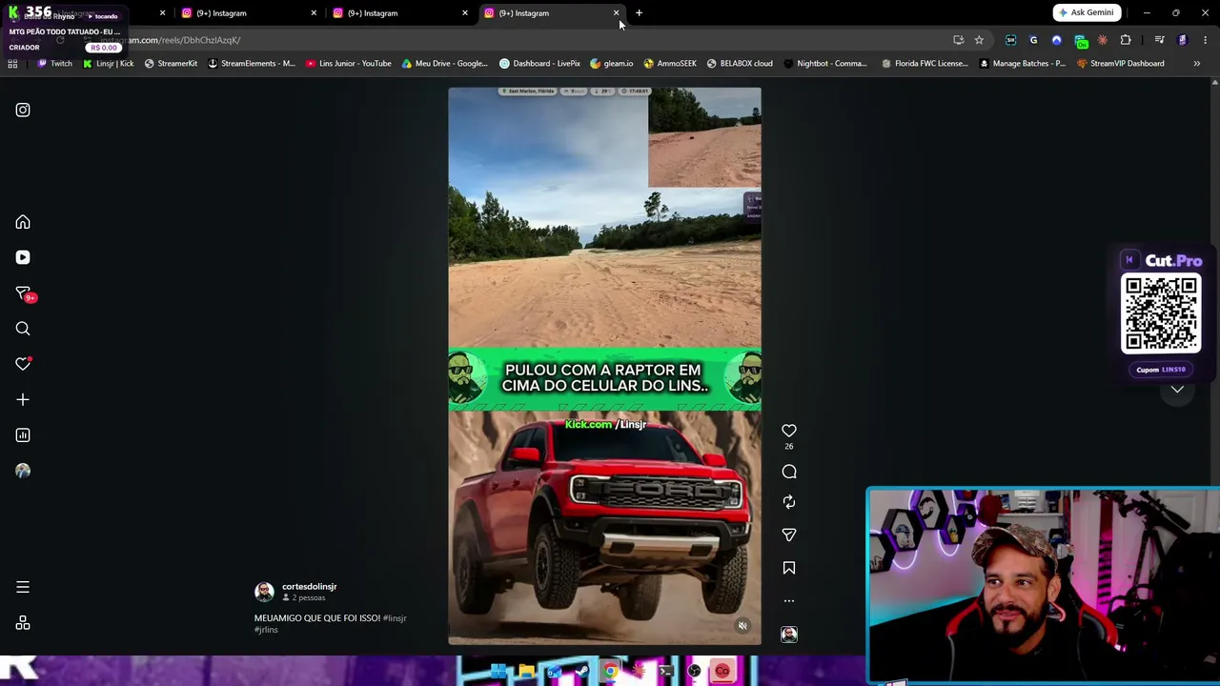Open Meu Drive - Google bookmark
Image resolution: width=1220 pixels, height=686 pixels.
[x=444, y=64]
